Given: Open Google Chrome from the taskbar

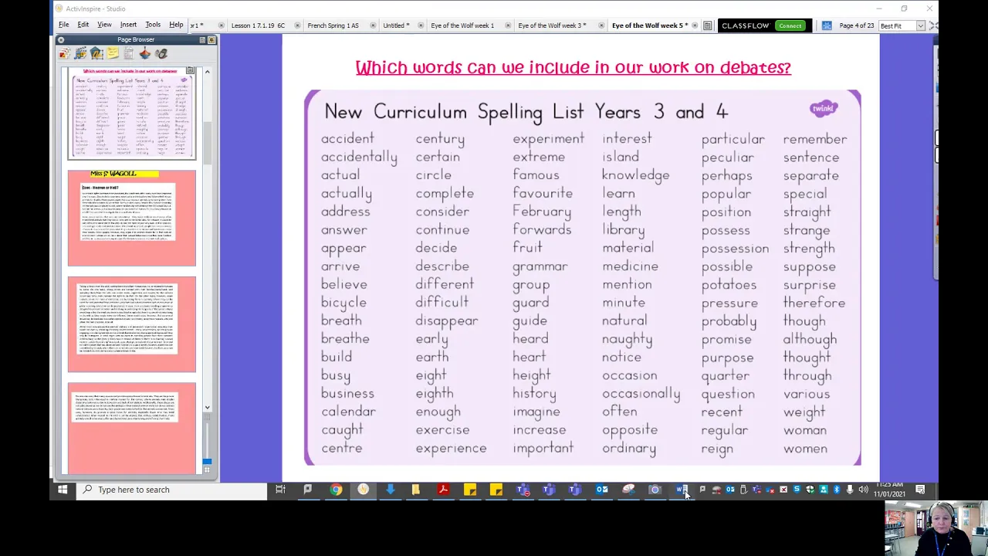Looking at the screenshot, I should (x=336, y=490).
